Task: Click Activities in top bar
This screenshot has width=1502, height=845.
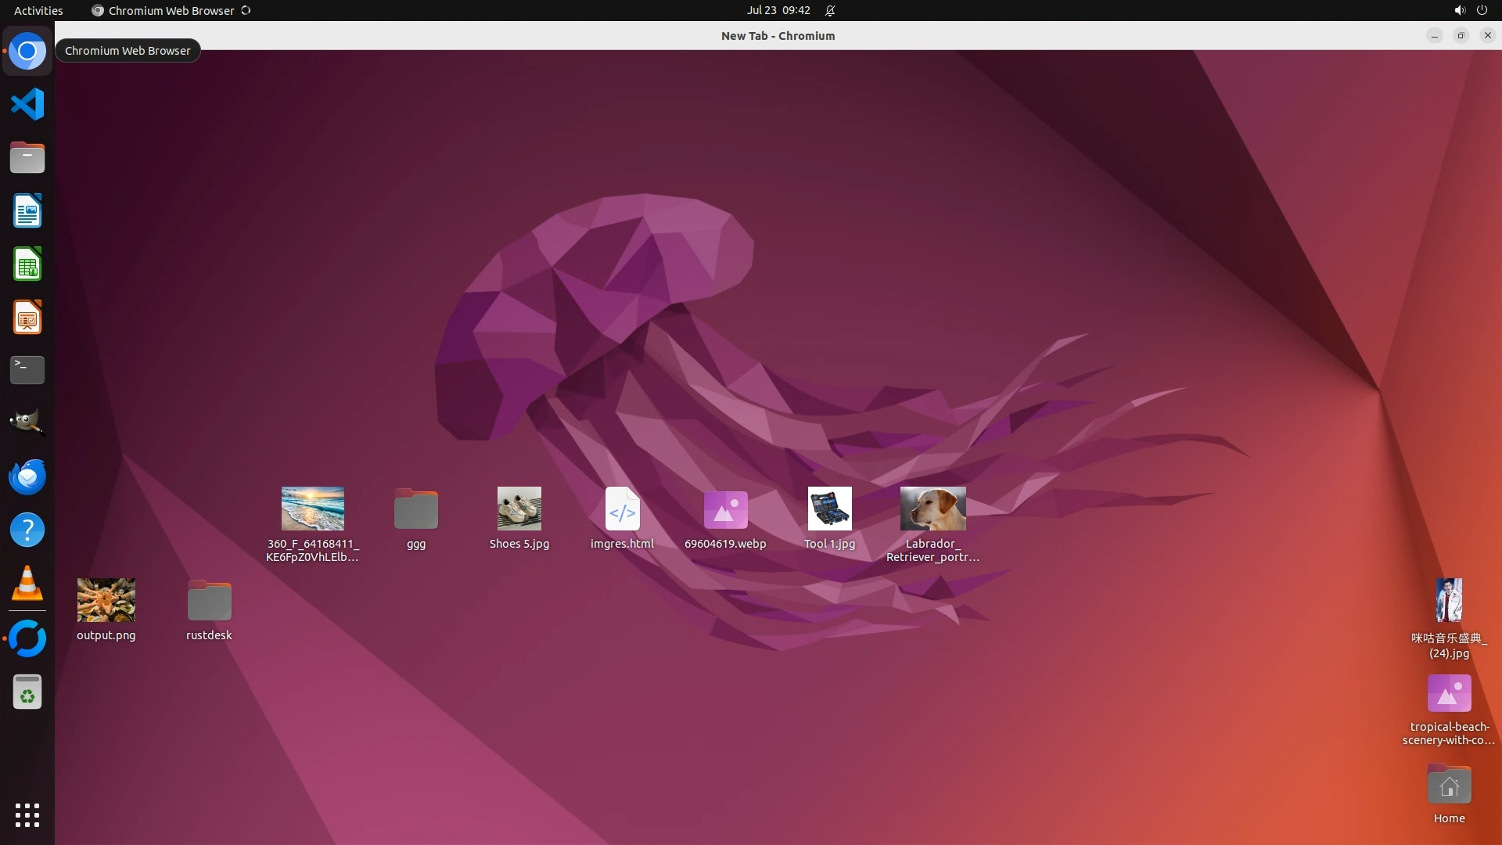Action: click(x=38, y=10)
